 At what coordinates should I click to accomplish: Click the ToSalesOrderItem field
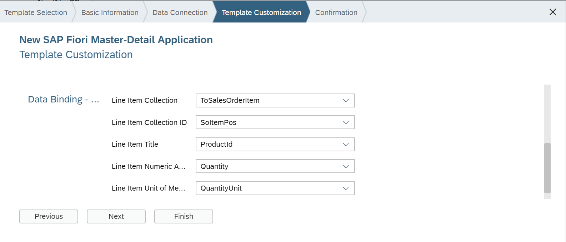(268, 101)
